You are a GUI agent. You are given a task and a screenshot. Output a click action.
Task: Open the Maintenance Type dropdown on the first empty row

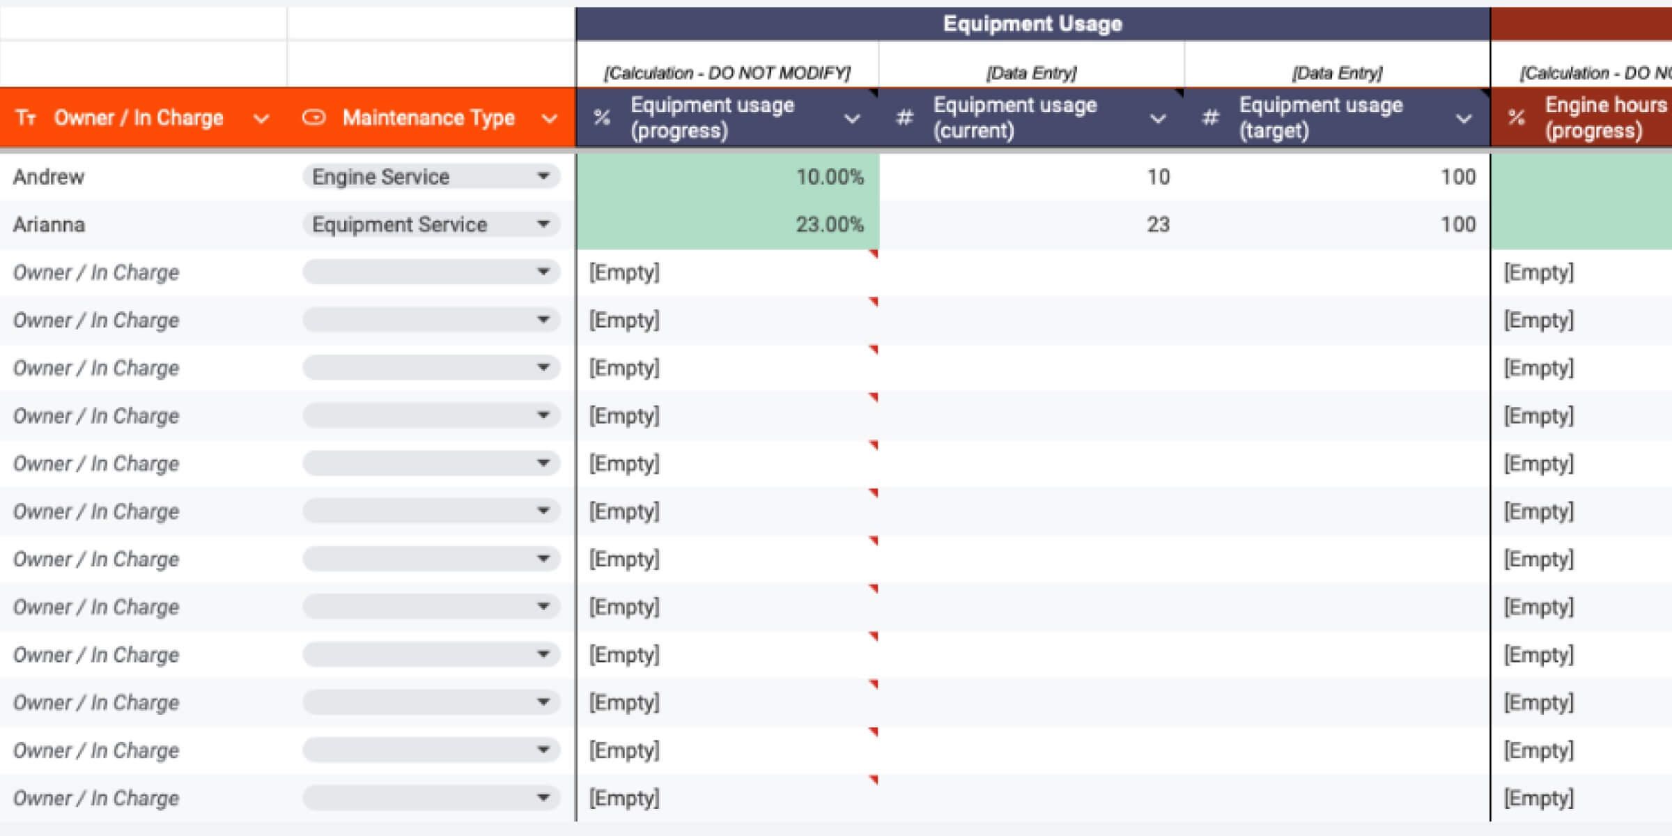point(545,272)
